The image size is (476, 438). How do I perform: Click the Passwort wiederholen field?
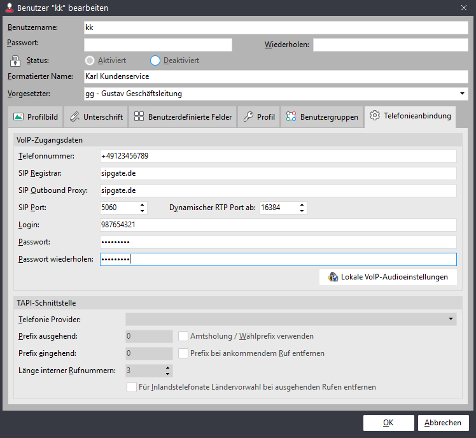coord(278,259)
